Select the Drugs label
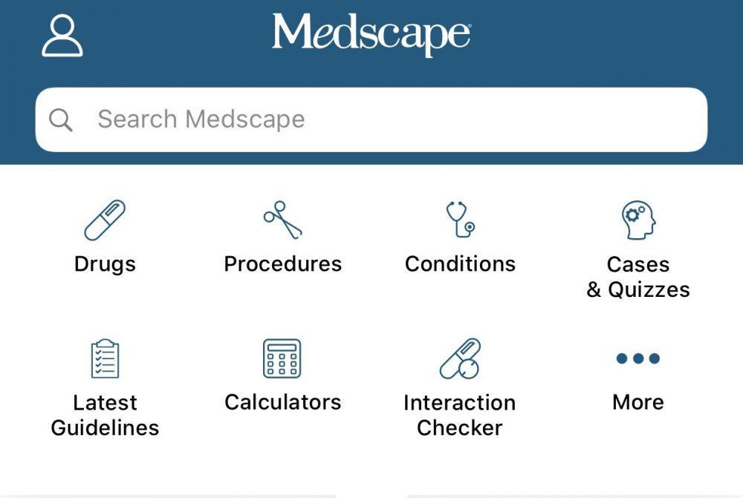This screenshot has width=743, height=498. tap(105, 265)
